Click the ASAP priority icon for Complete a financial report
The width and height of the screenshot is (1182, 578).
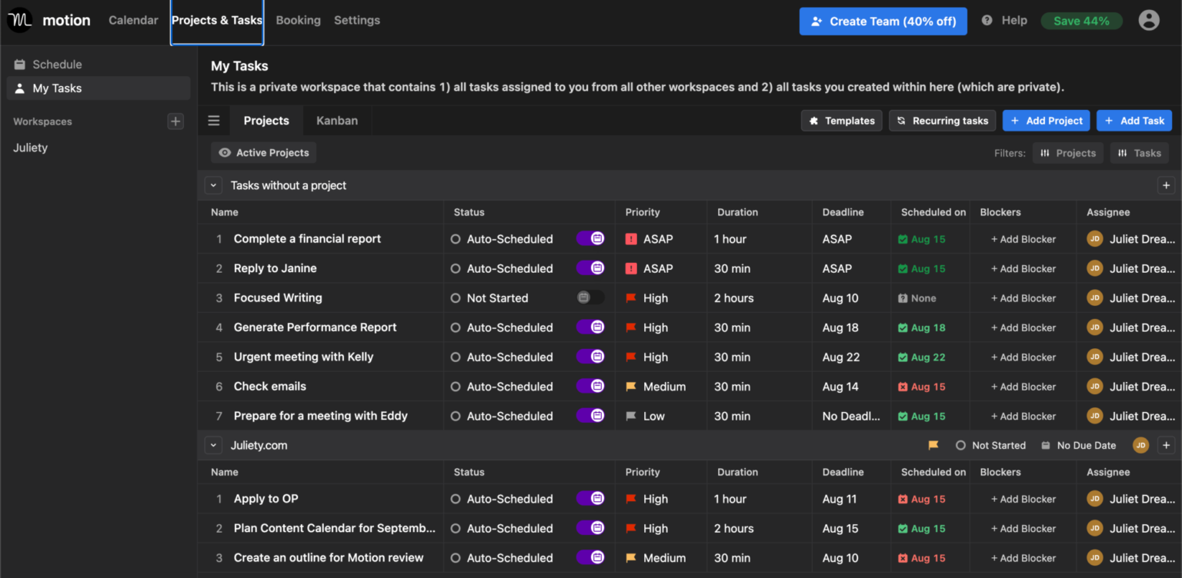(x=631, y=239)
